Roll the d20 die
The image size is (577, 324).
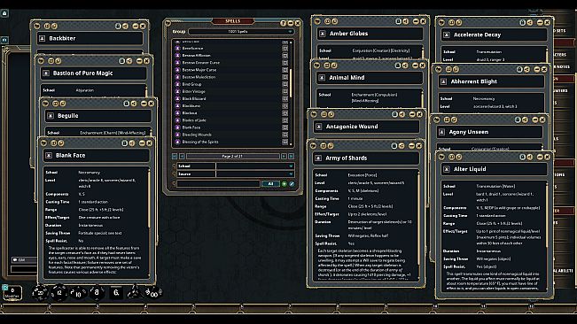(x=40, y=293)
